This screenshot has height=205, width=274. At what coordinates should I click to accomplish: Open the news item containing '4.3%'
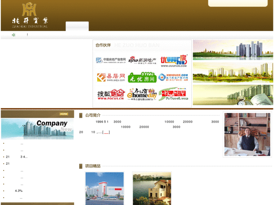coord(19,191)
